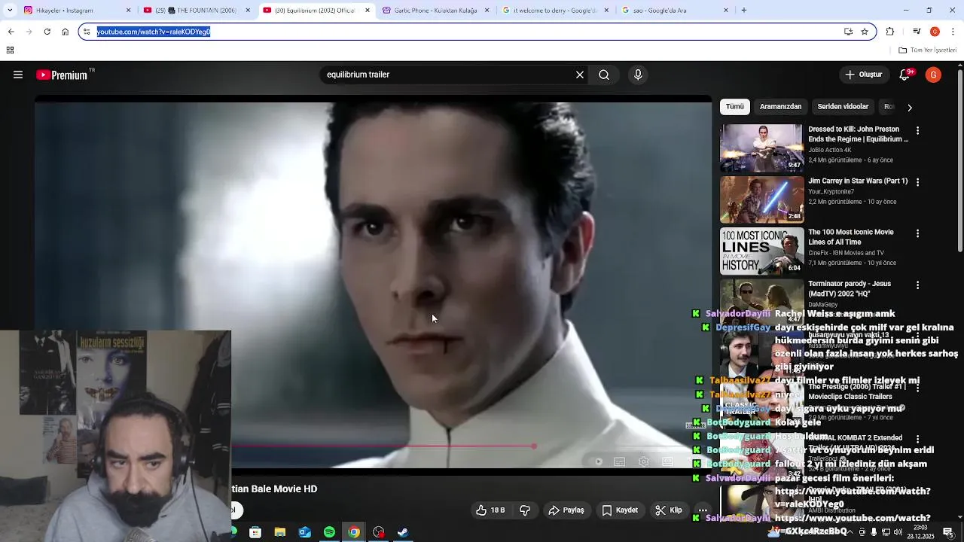Reload the page
This screenshot has width=964, height=542.
click(x=47, y=32)
